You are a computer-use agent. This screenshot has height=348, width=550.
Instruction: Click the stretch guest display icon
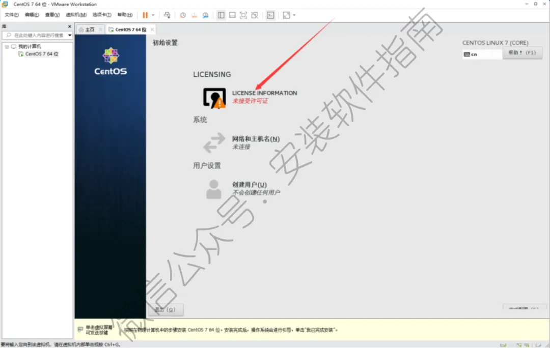click(x=286, y=15)
